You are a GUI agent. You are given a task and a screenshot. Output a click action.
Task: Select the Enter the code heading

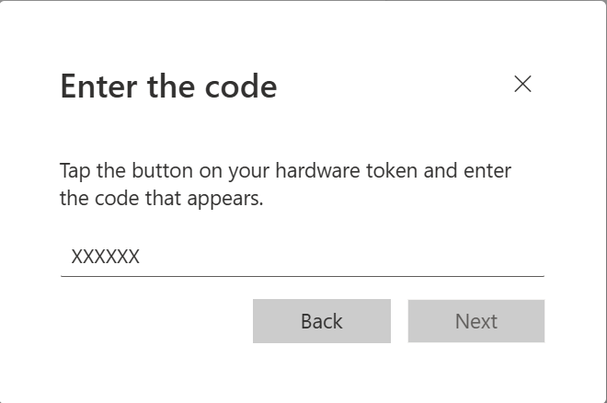click(168, 86)
